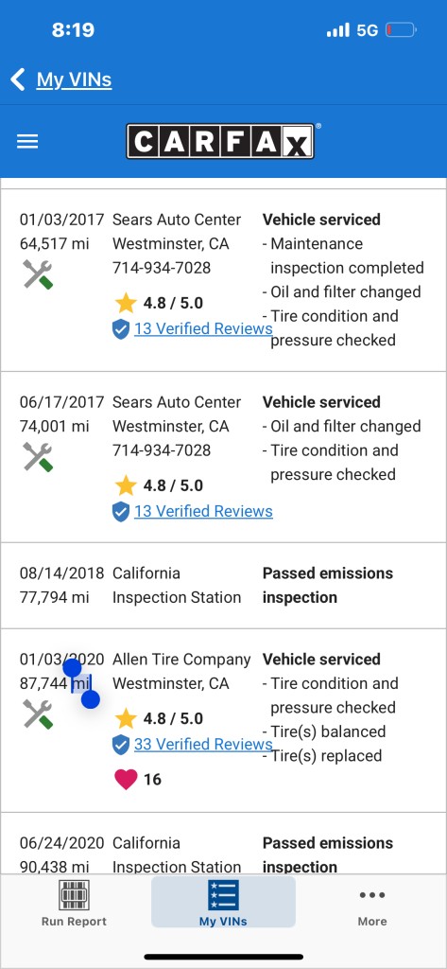Image resolution: width=447 pixels, height=969 pixels.
Task: Tap the CARFAX logo
Action: coord(220,142)
